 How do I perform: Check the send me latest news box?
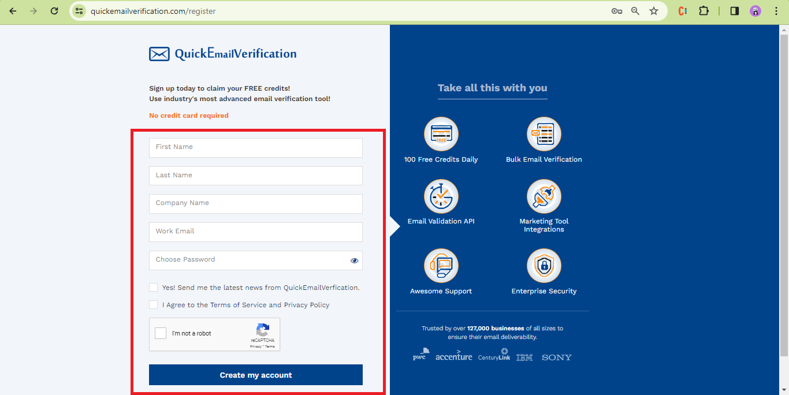coord(153,287)
